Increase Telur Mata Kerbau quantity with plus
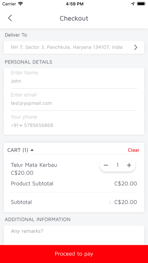148x263 pixels. coord(129,165)
